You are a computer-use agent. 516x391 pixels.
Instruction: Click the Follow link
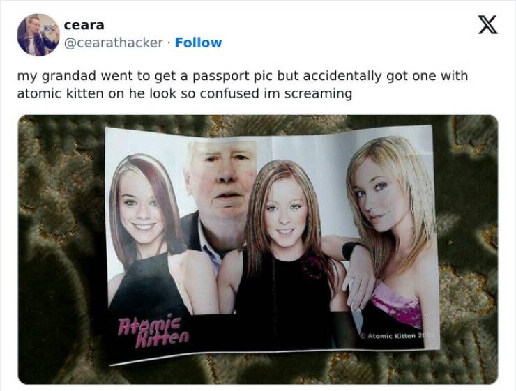[x=199, y=43]
